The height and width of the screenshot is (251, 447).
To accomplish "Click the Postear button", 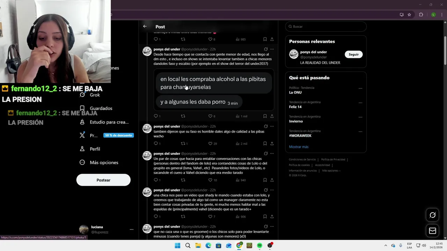I will pyautogui.click(x=103, y=180).
